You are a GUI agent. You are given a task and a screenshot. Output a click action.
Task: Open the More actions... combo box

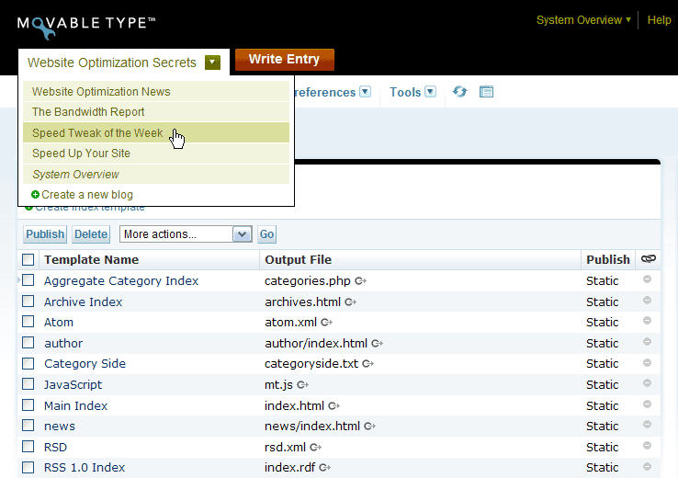pos(186,234)
